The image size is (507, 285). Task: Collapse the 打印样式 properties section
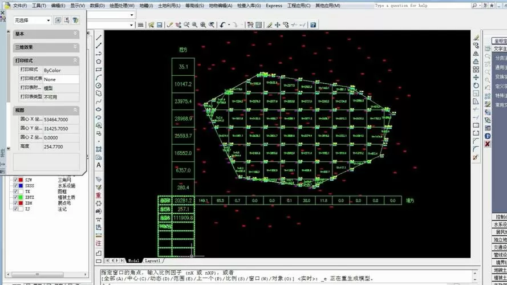coord(46,61)
